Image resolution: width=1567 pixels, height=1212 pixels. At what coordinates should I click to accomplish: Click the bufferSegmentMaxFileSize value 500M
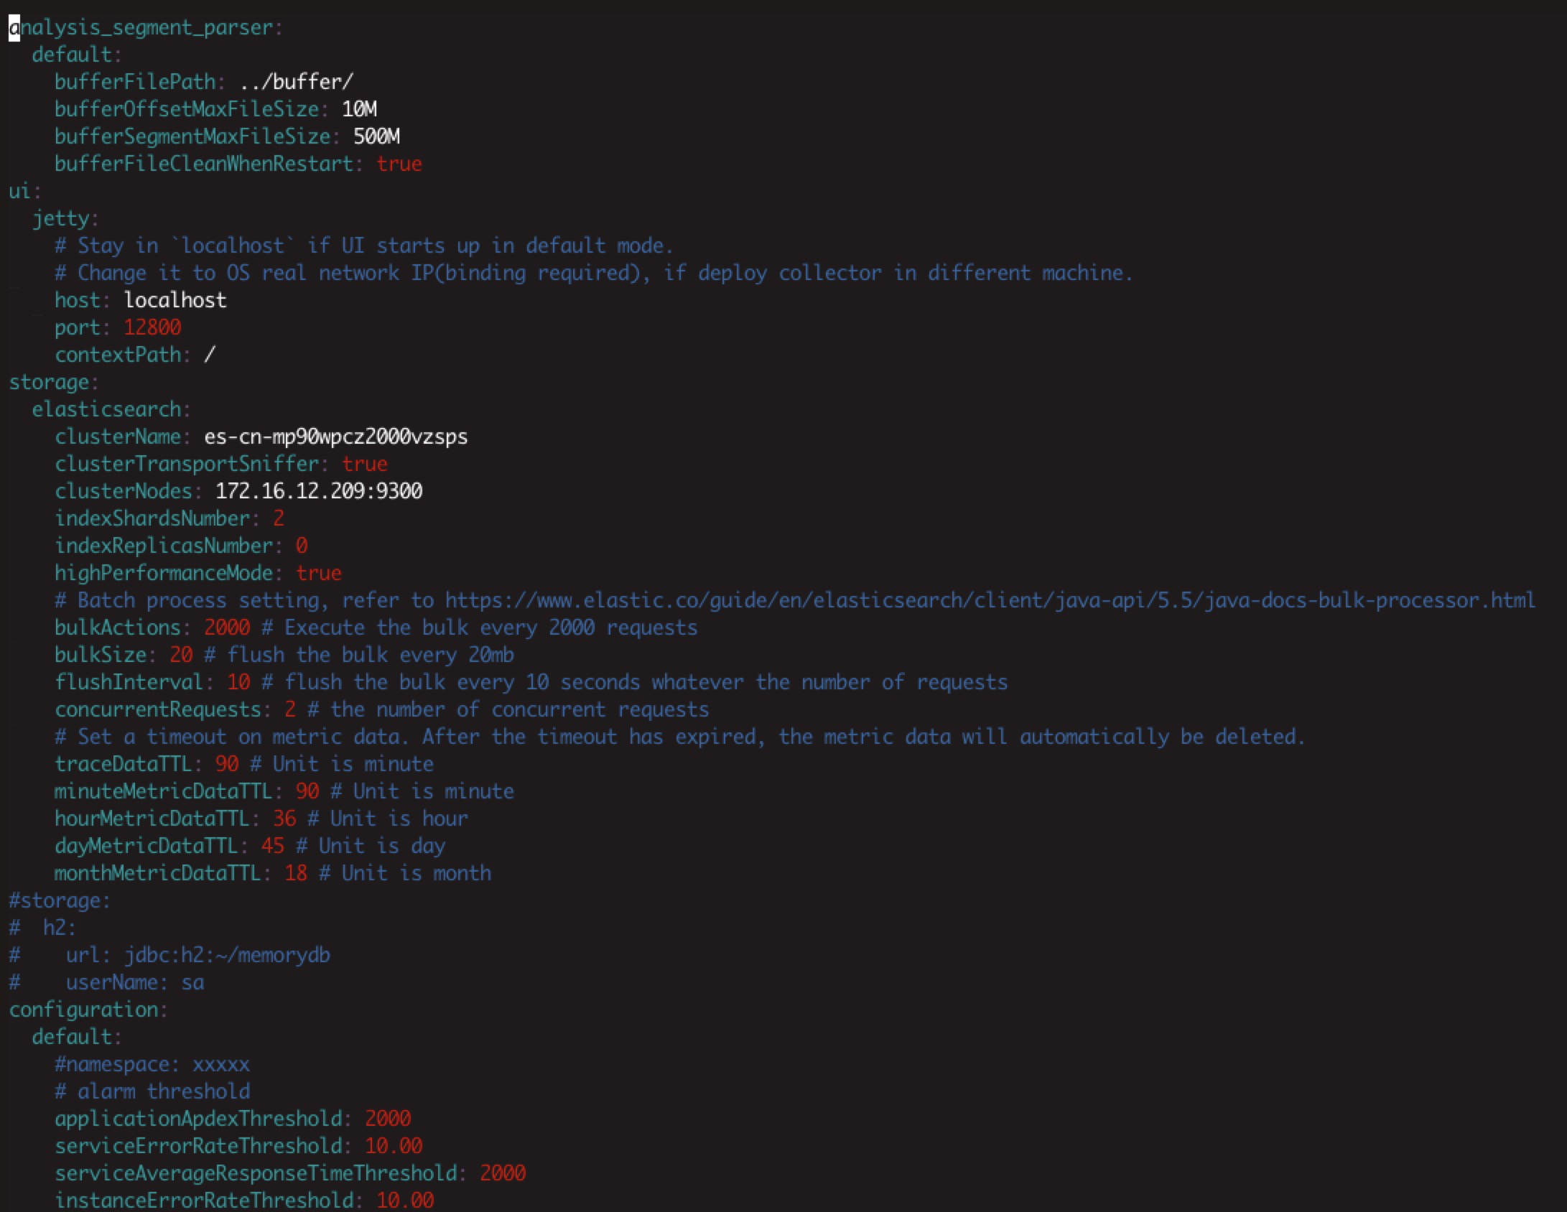(376, 136)
